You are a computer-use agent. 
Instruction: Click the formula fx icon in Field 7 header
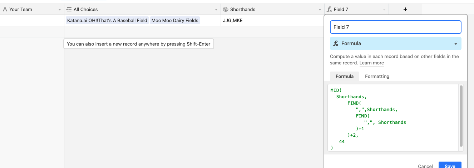tap(329, 10)
